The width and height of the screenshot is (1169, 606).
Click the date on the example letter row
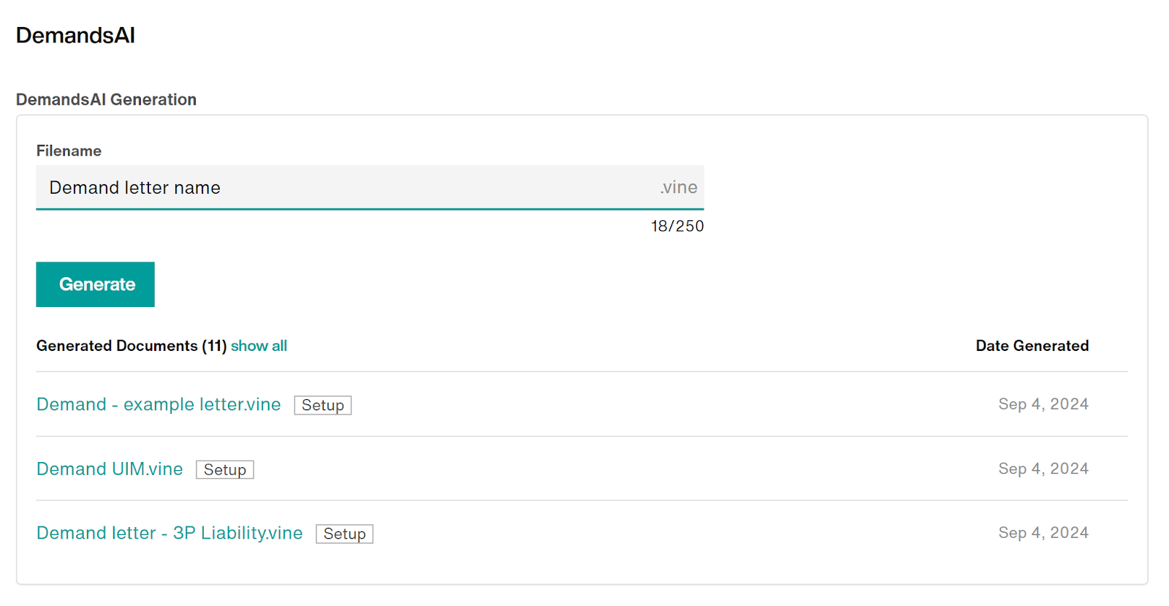click(1043, 404)
